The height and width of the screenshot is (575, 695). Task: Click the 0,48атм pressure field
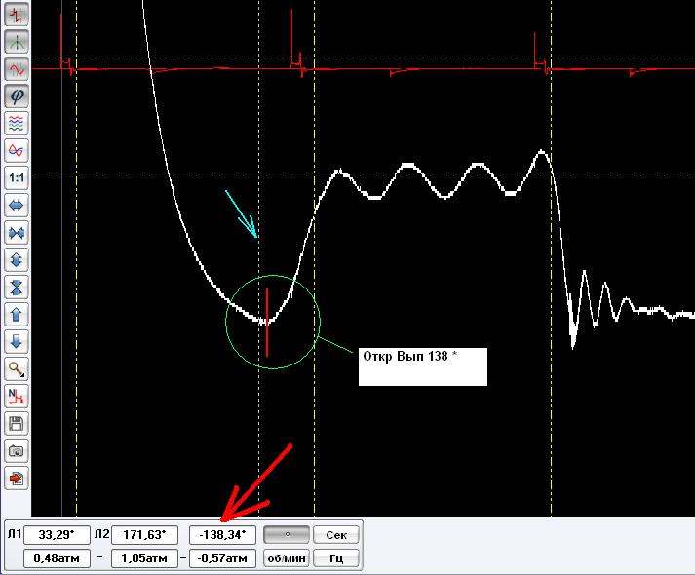coord(57,558)
